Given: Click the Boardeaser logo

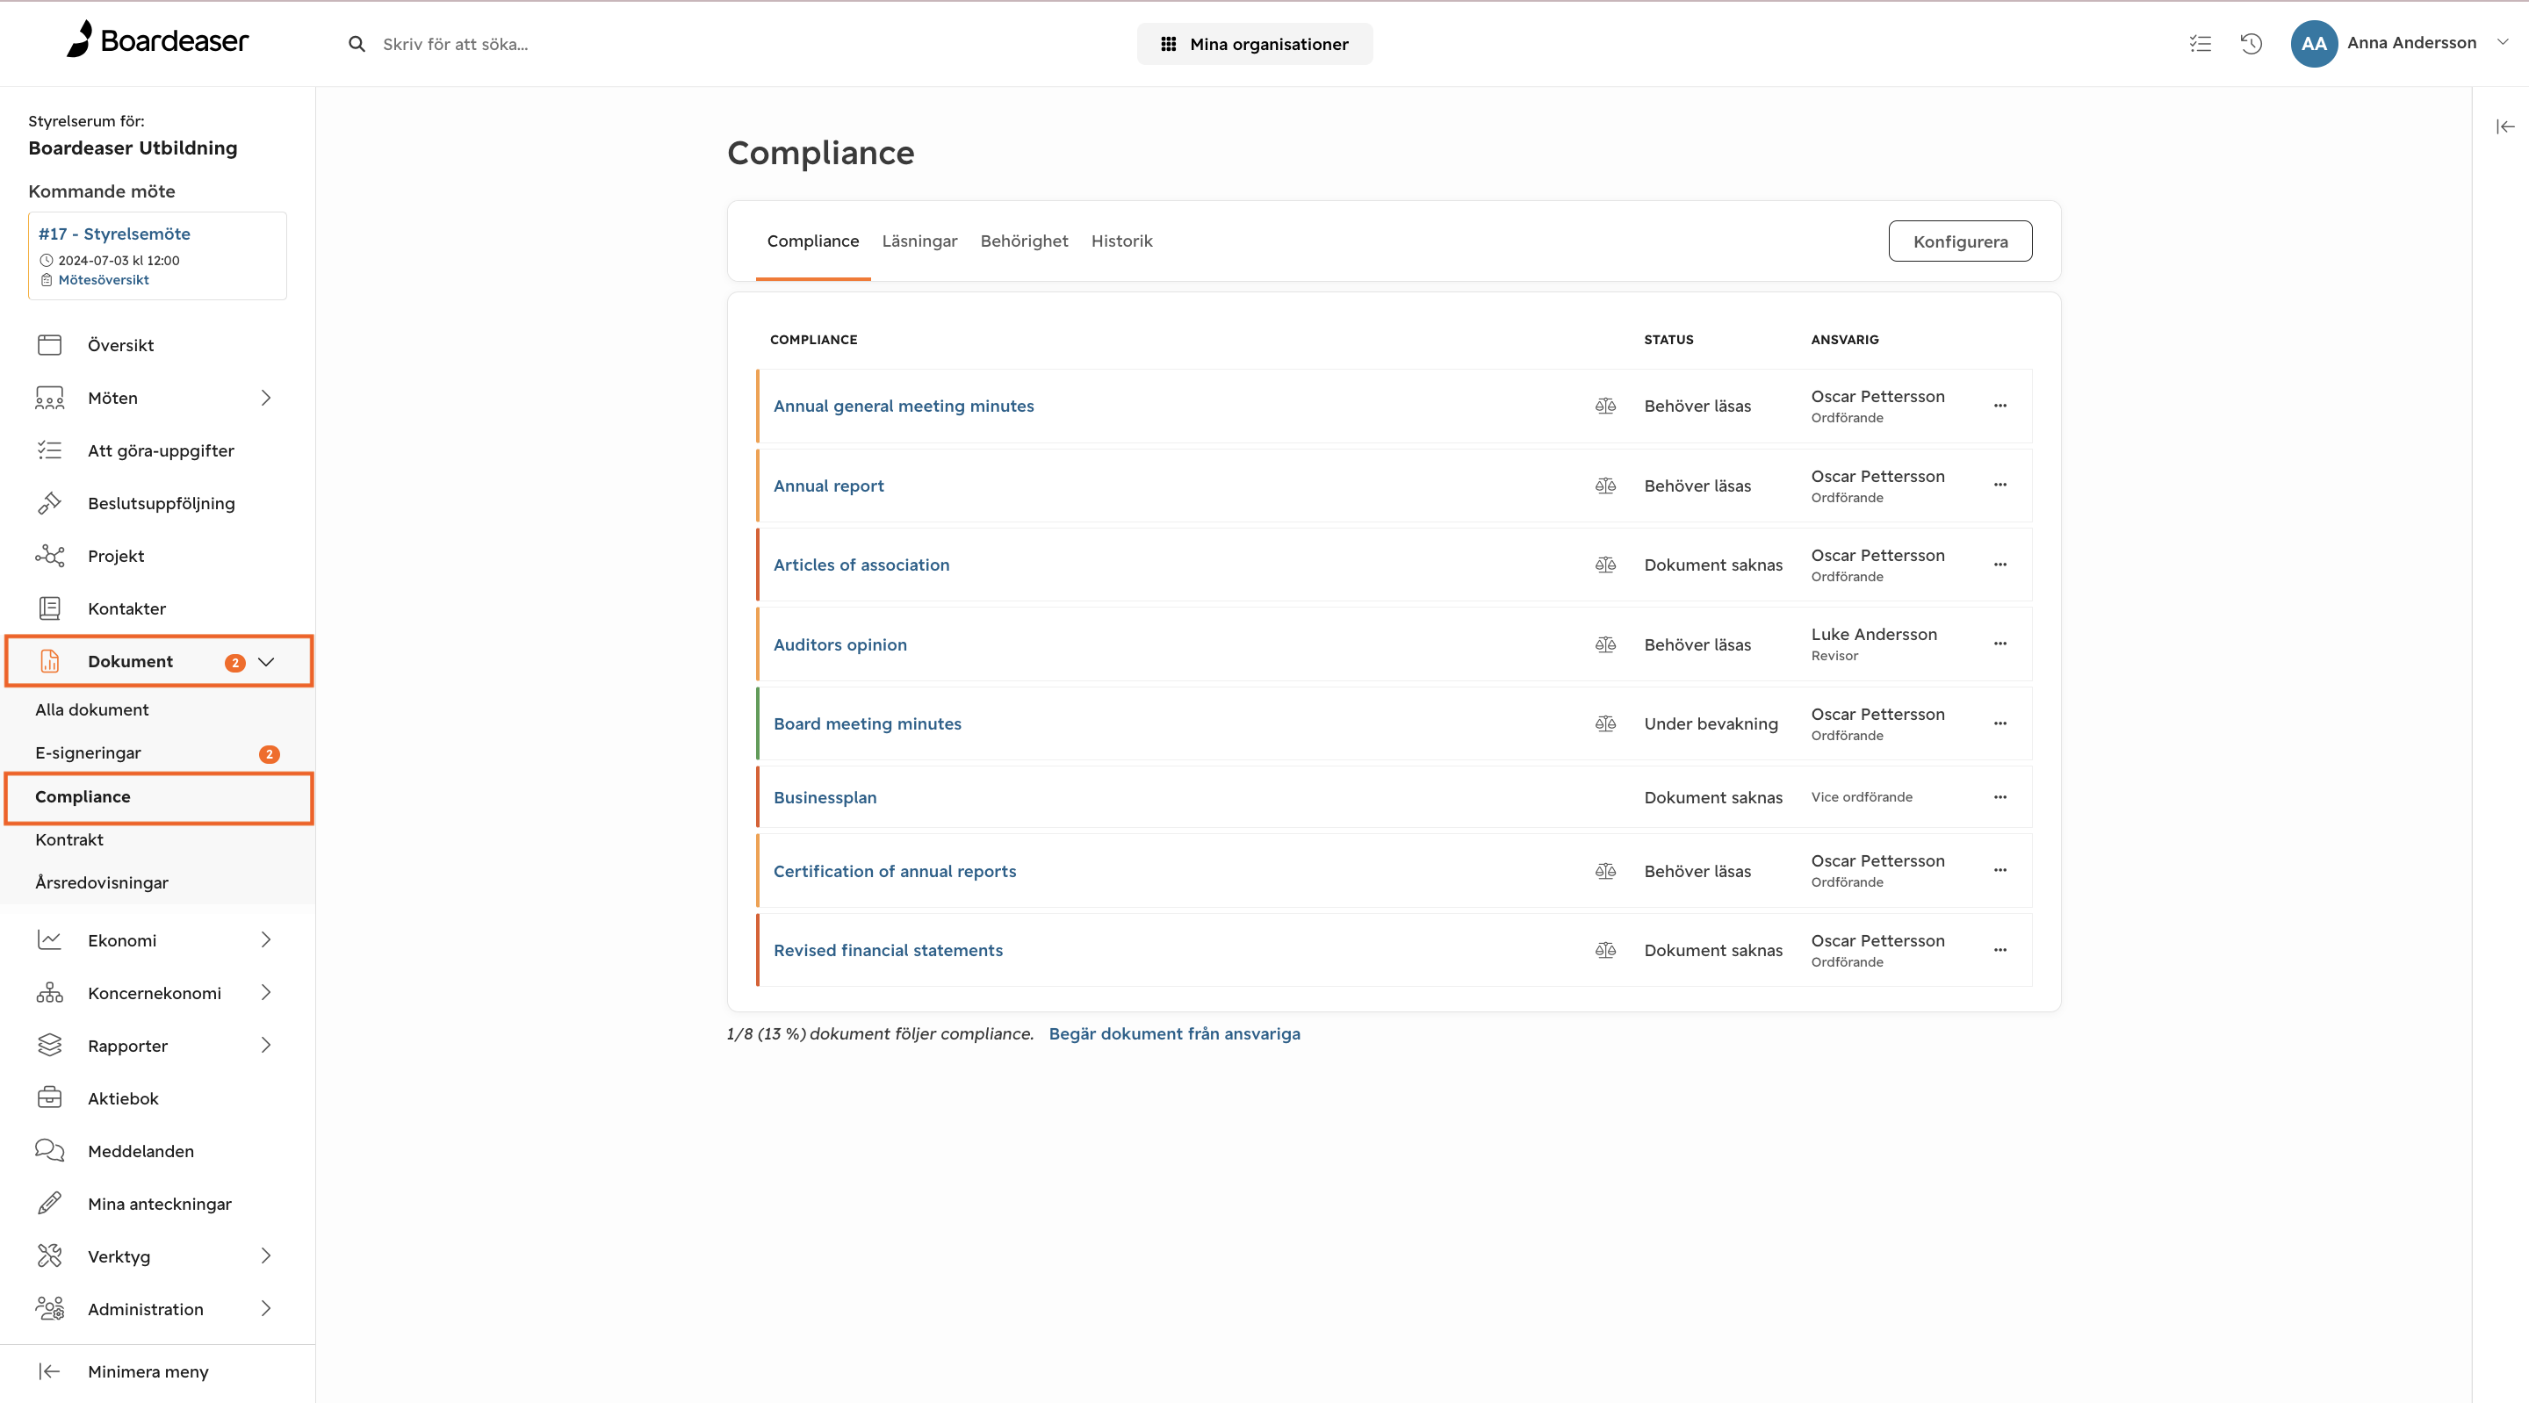Looking at the screenshot, I should (x=157, y=40).
